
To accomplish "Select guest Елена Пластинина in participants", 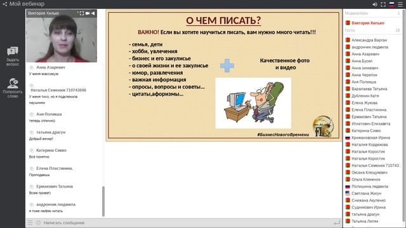I will (369, 110).
